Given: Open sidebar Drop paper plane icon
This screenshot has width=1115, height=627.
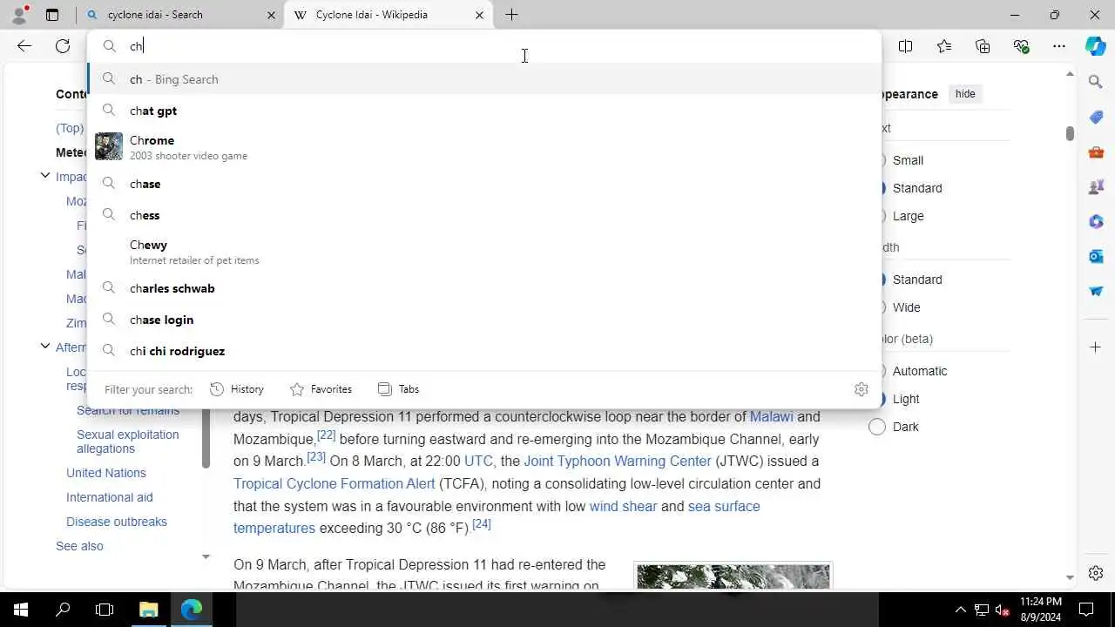Looking at the screenshot, I should click(x=1096, y=292).
